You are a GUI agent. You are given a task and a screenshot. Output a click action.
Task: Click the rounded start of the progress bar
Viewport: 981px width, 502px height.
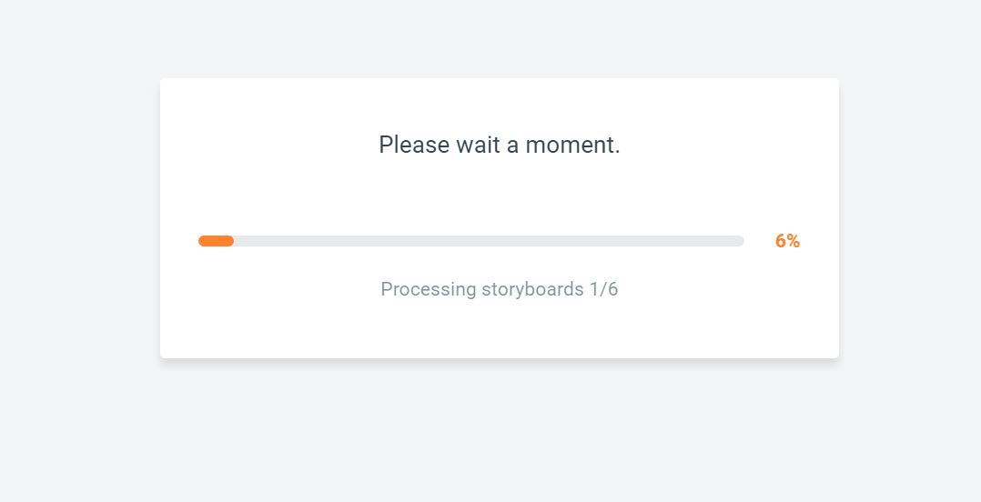(202, 241)
